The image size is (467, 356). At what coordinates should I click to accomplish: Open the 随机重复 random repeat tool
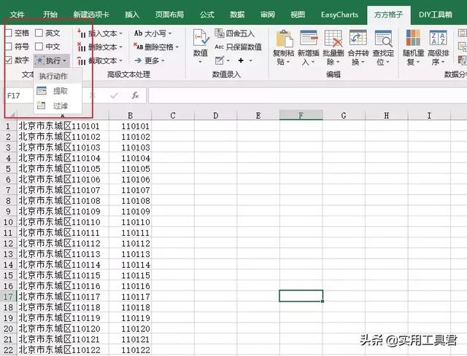pos(414,47)
